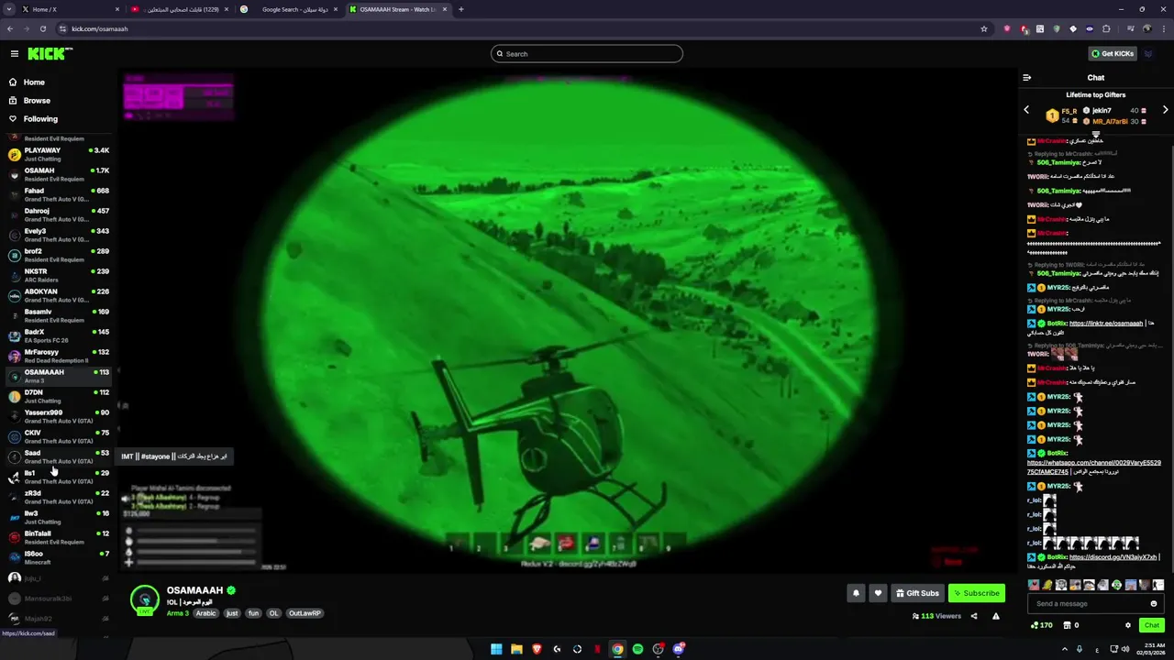Open PLAYAWAY channel in sidebar
Screen dimensions: 1174x660
[x=59, y=154]
